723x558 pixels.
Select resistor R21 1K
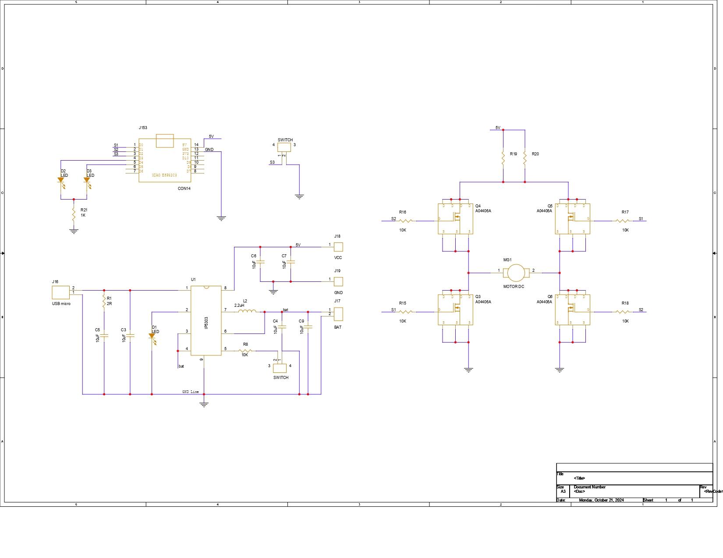pos(74,214)
